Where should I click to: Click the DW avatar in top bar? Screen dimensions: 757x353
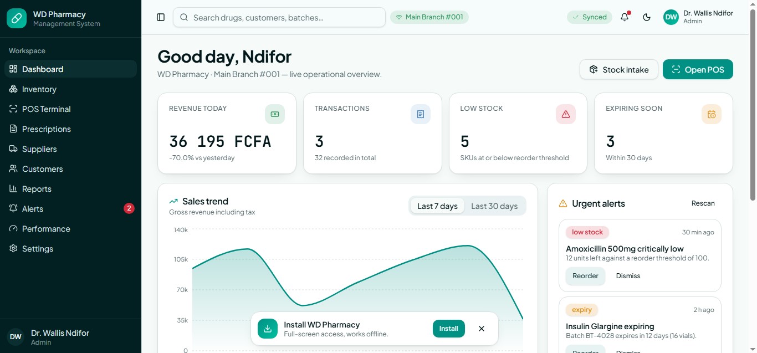click(x=671, y=17)
